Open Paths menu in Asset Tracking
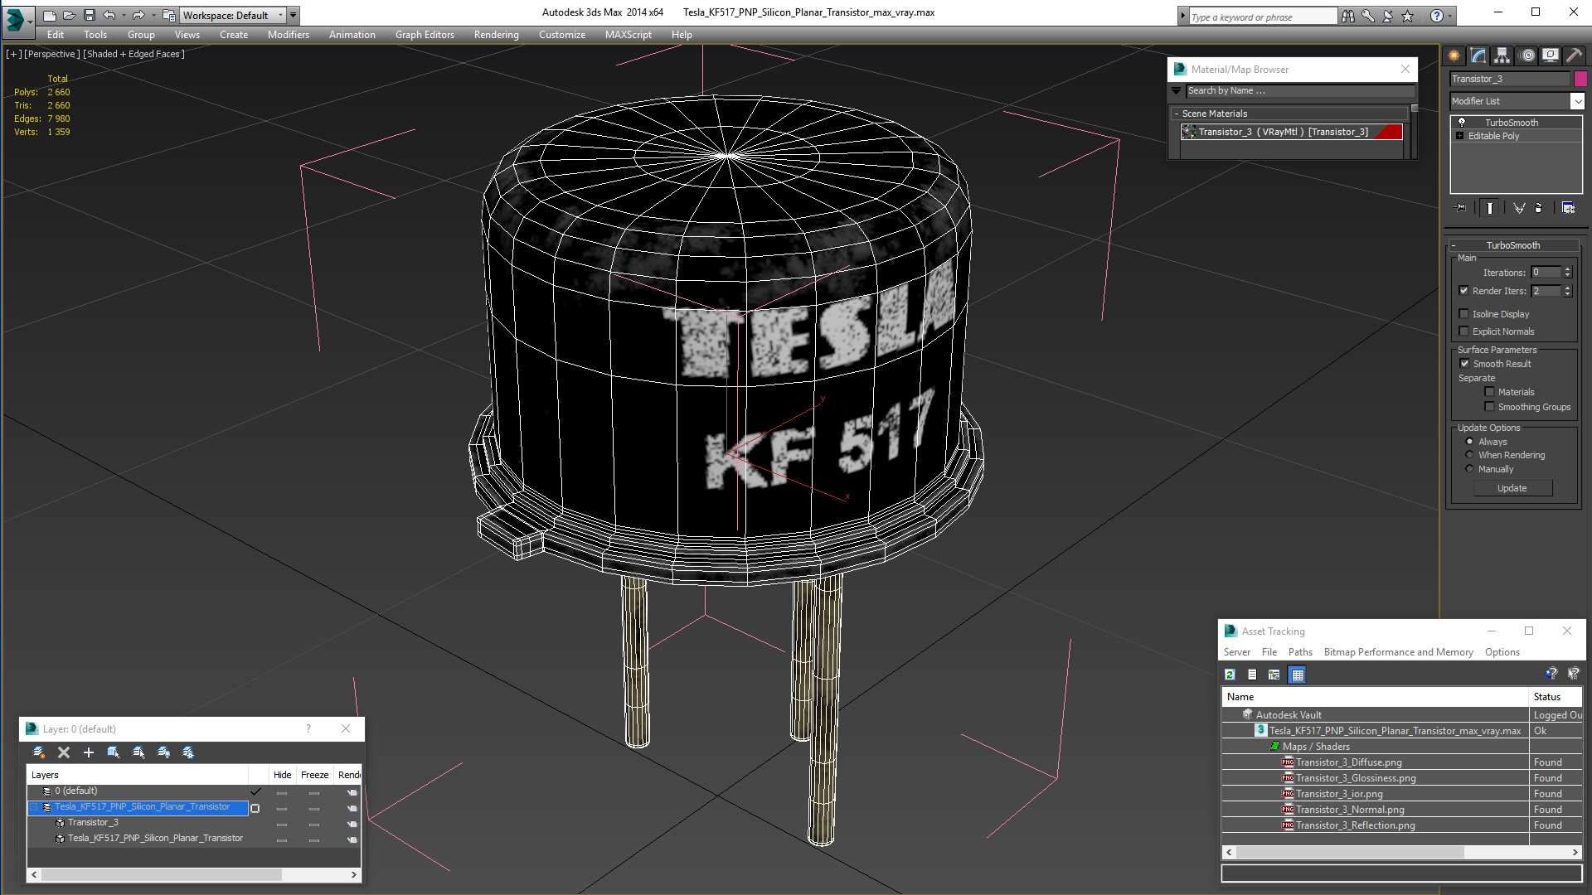The height and width of the screenshot is (895, 1592). click(x=1300, y=652)
